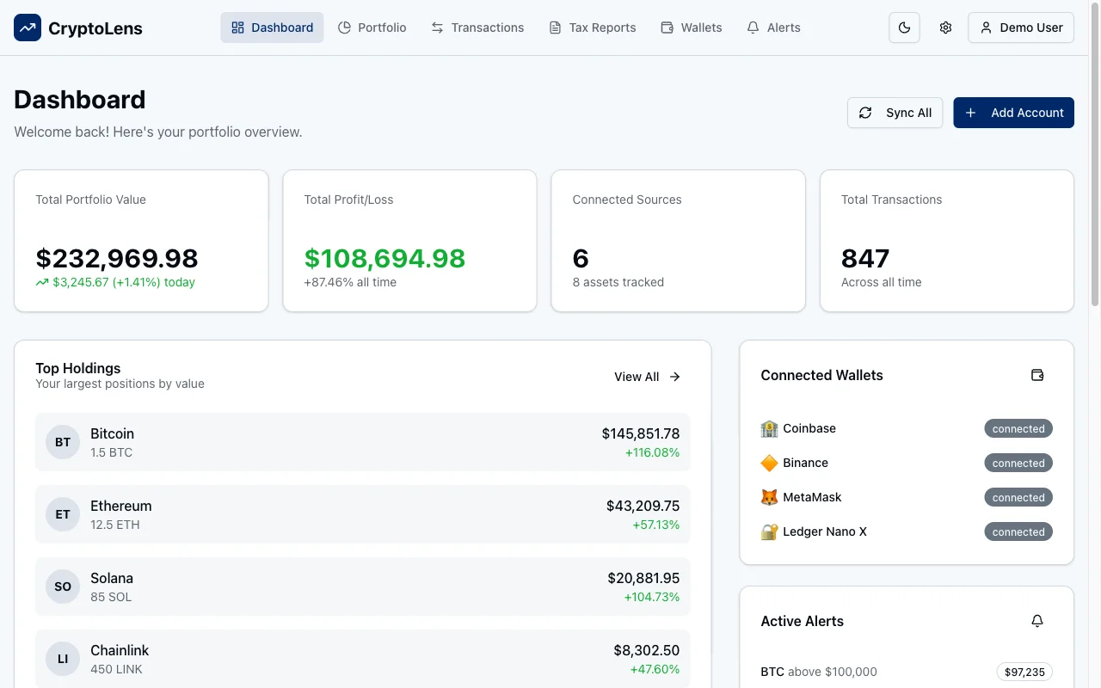Toggle Ledger Nano X connected status
This screenshot has height=688, width=1101.
1018,531
